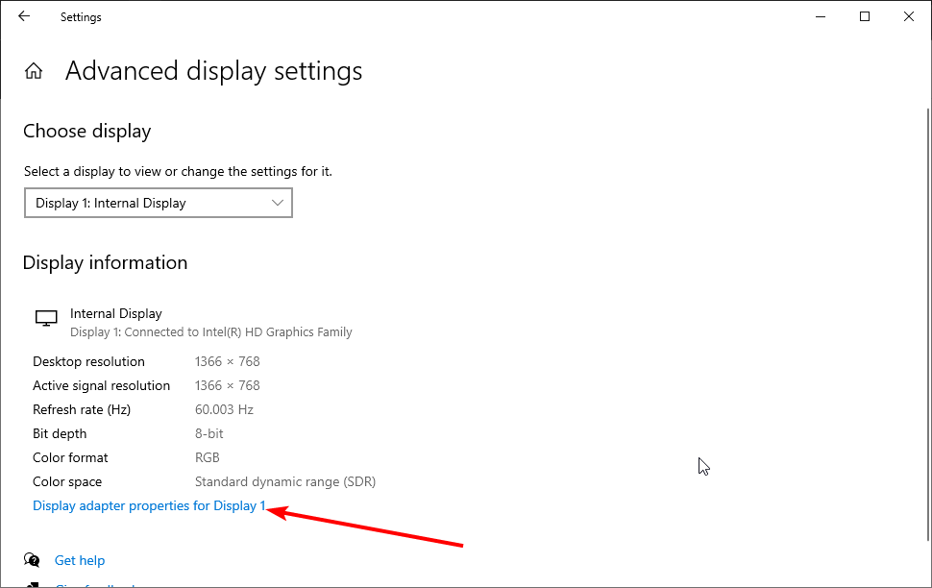932x588 pixels.
Task: Click the Advanced display settings heading
Action: (213, 71)
